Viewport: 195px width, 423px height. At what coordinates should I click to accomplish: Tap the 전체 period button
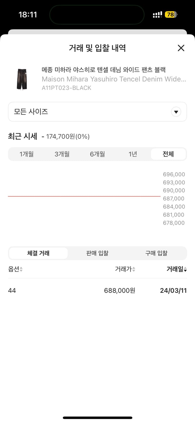pyautogui.click(x=168, y=154)
